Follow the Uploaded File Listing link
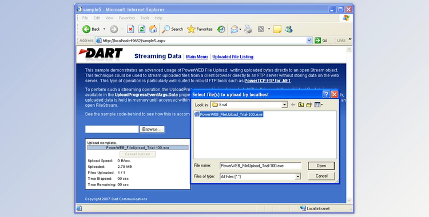429x217 pixels. 233,57
